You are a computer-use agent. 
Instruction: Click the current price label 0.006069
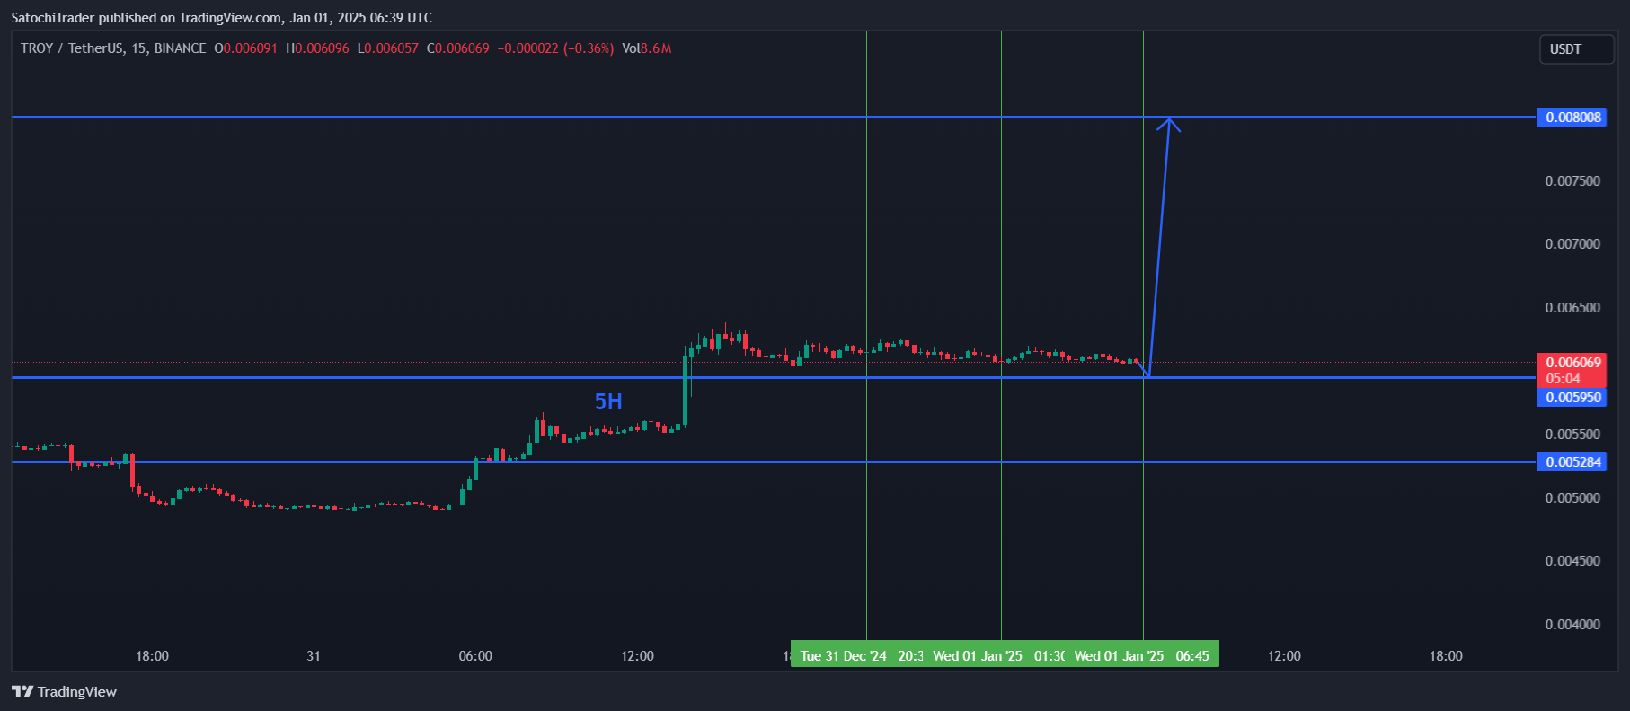point(1571,363)
